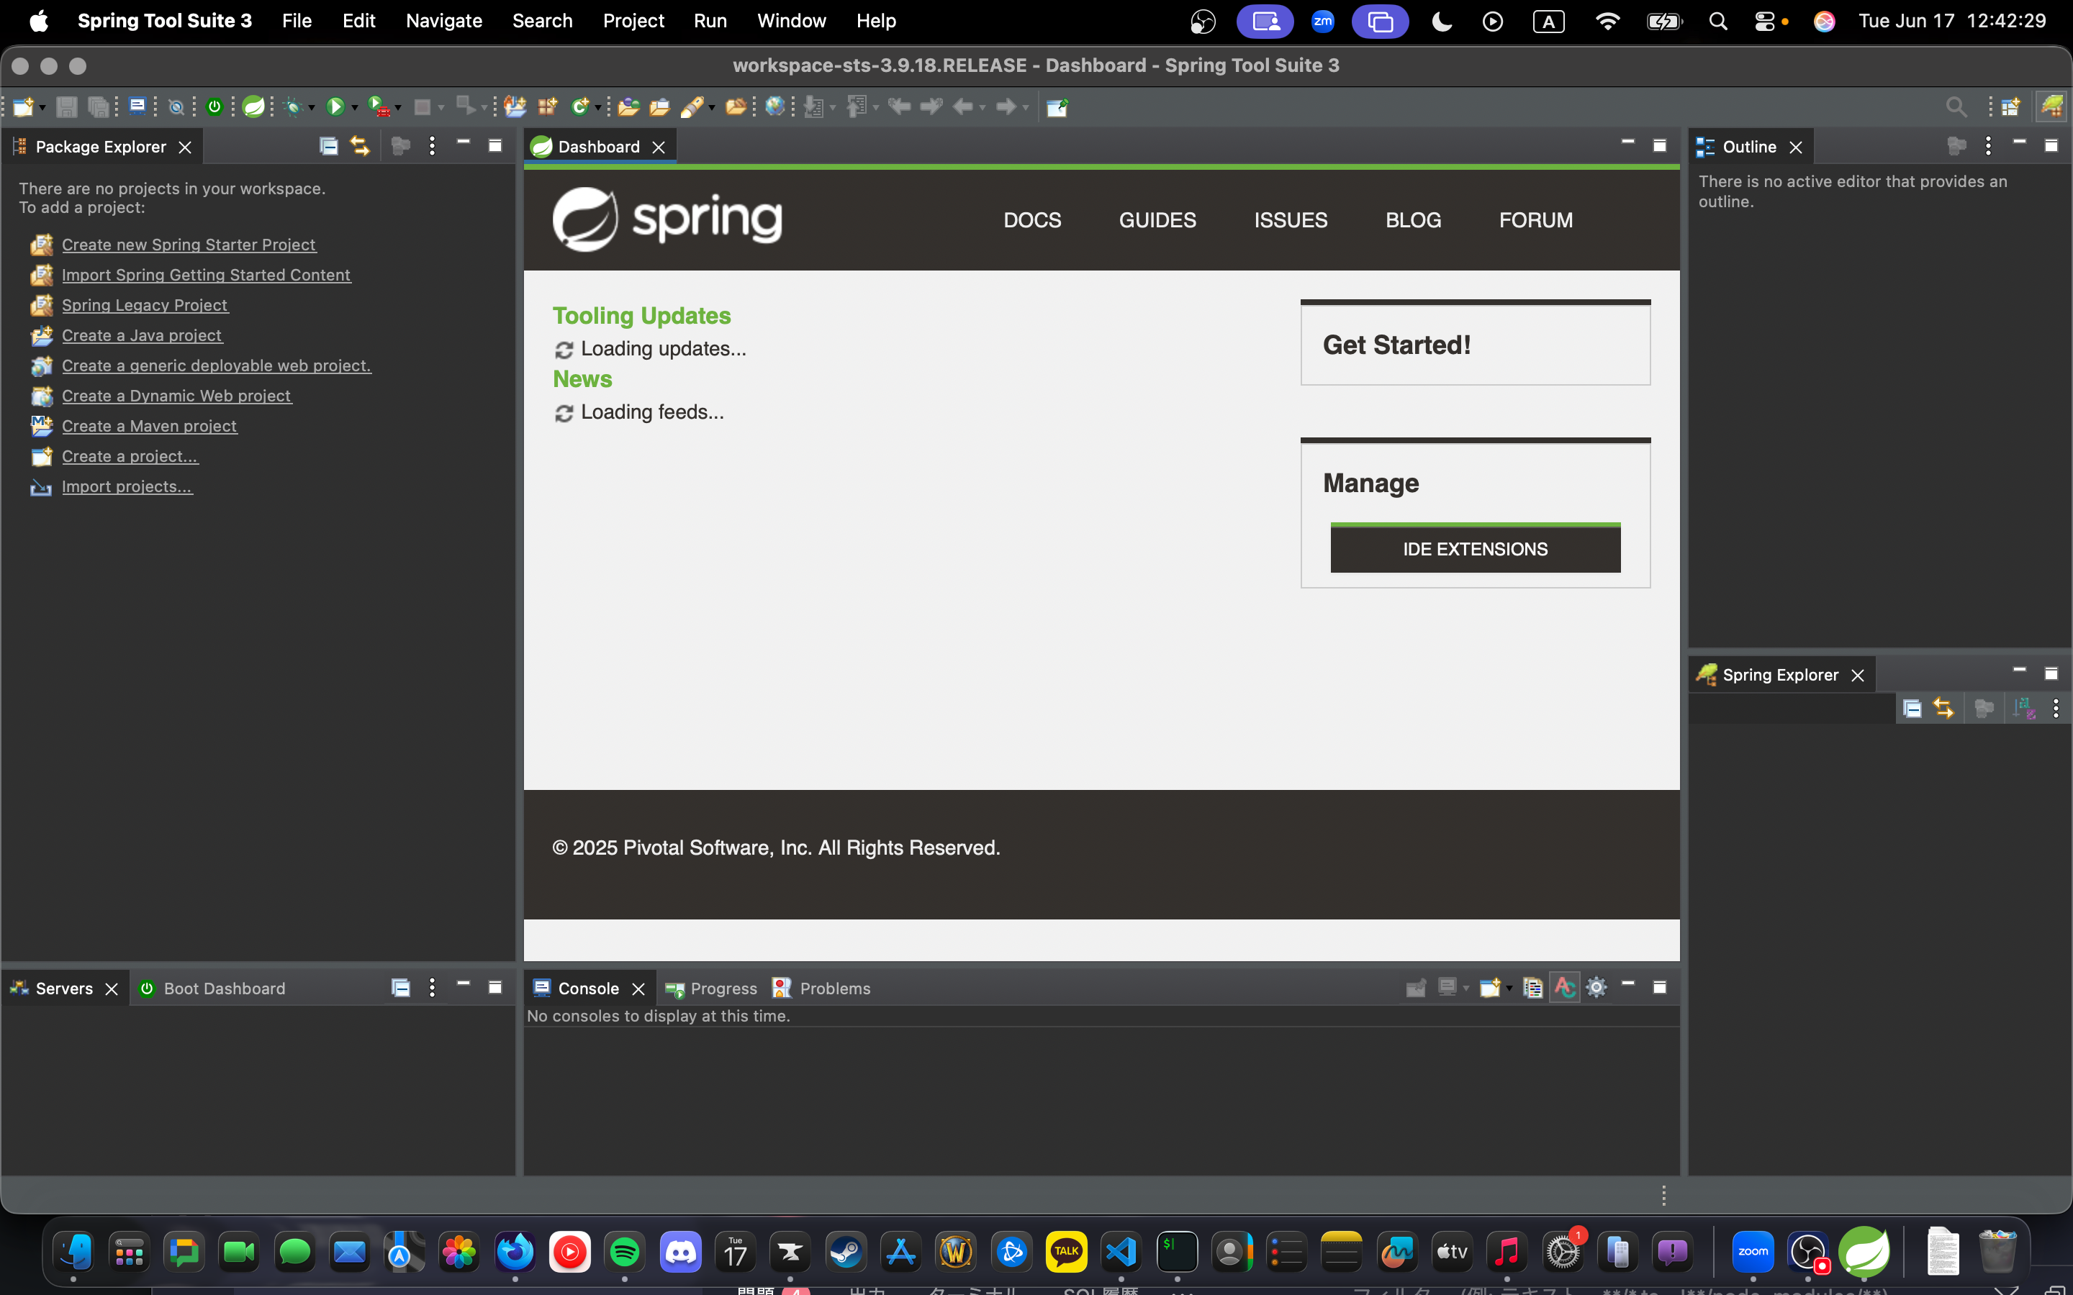Viewport: 2073px width, 1295px height.
Task: Click Import Spring Getting Started Content
Action: tap(207, 275)
